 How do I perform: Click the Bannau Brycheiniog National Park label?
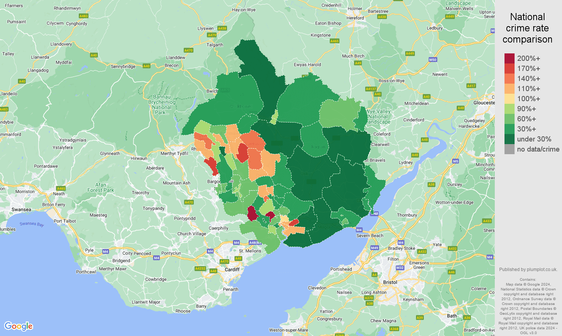pyautogui.click(x=162, y=105)
